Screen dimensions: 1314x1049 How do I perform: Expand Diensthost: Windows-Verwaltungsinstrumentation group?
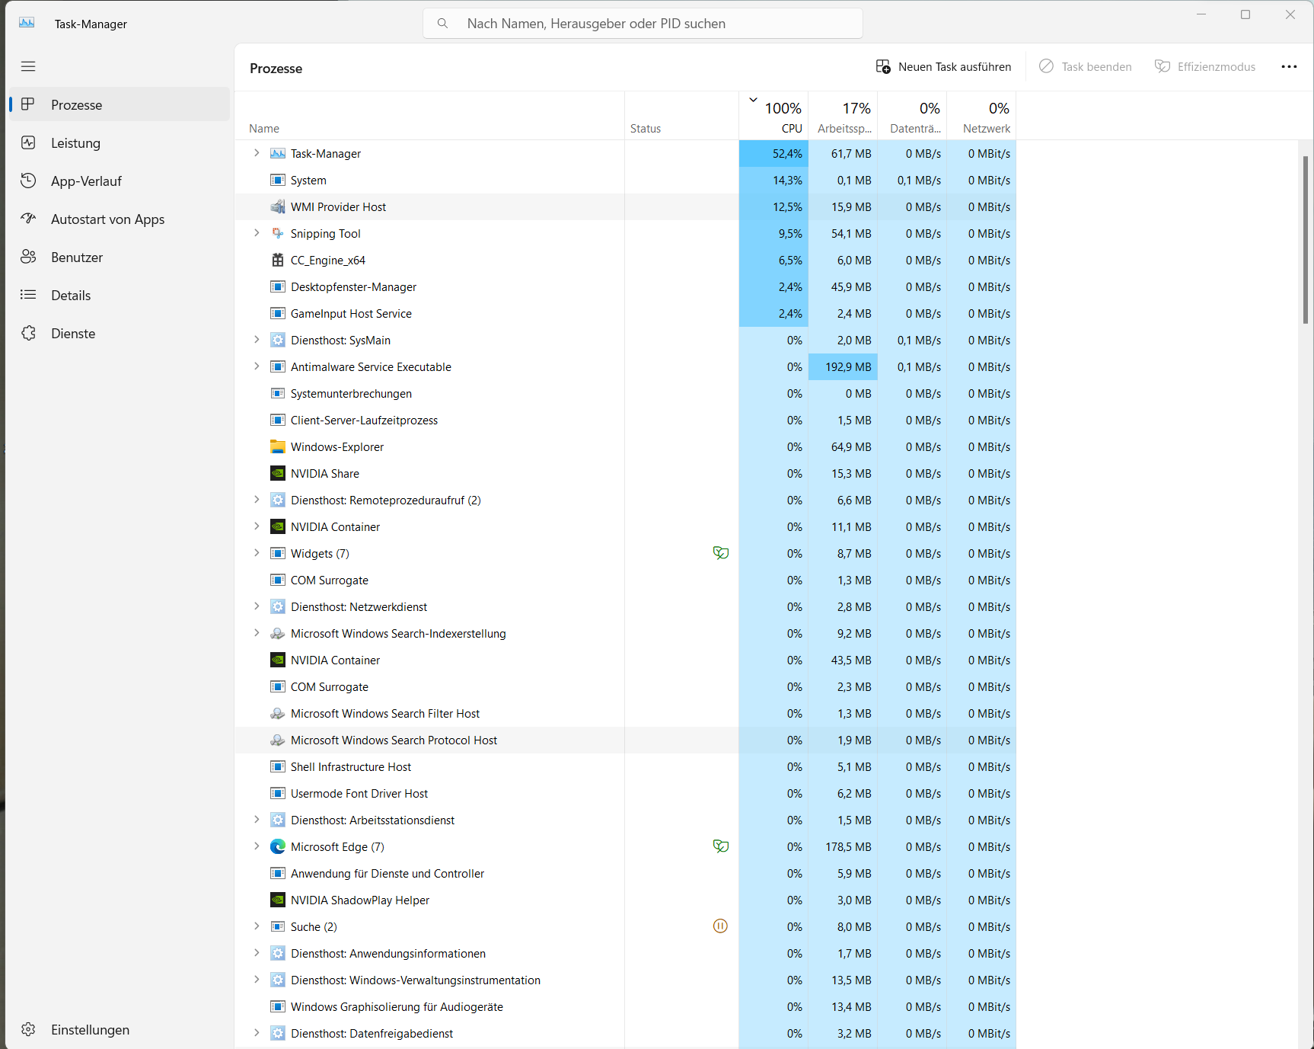[x=257, y=980]
